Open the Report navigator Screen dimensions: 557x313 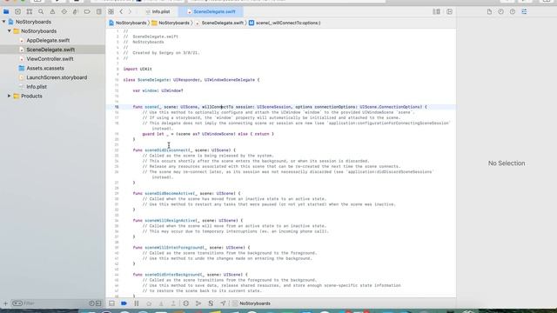[98, 11]
